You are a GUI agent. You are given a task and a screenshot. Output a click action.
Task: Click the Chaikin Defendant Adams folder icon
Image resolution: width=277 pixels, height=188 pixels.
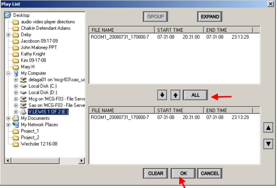point(16,28)
